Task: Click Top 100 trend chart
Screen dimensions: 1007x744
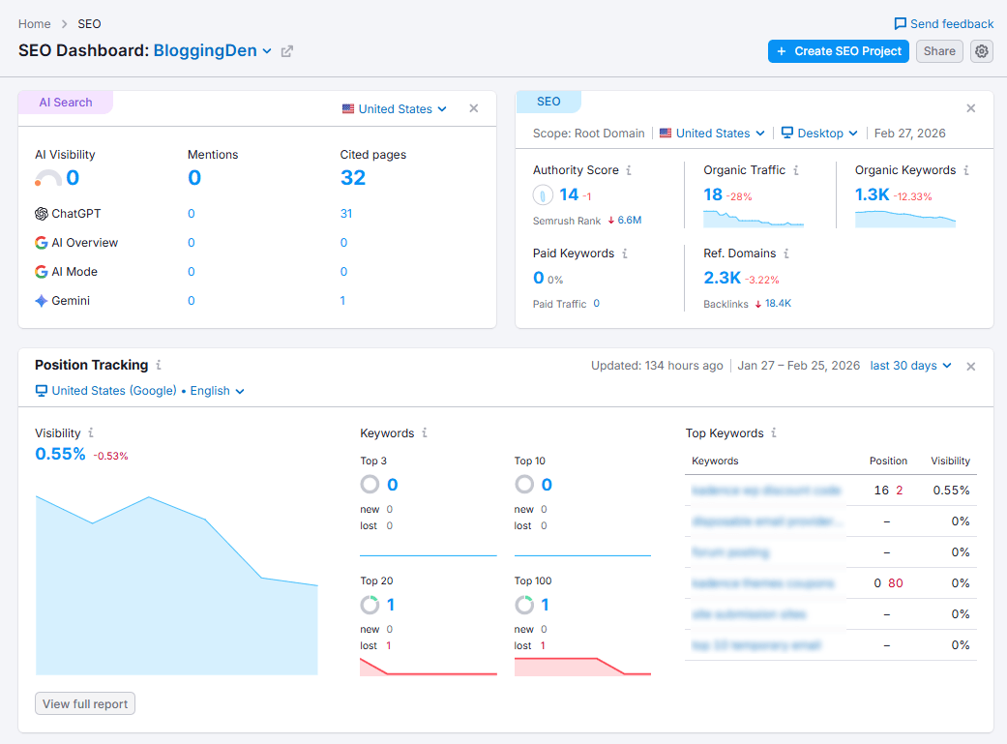Action: point(582,667)
